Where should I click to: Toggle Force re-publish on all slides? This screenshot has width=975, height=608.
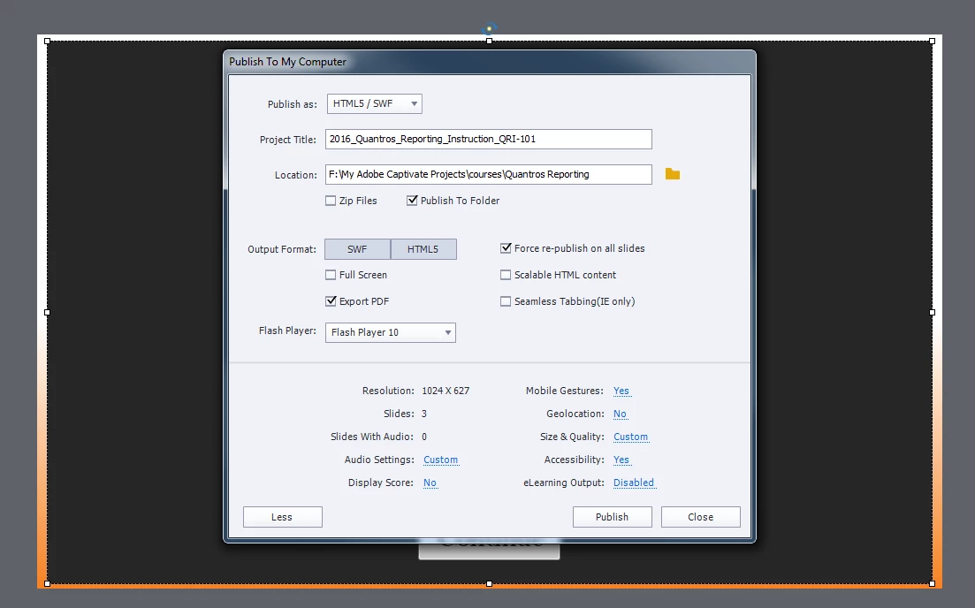506,248
